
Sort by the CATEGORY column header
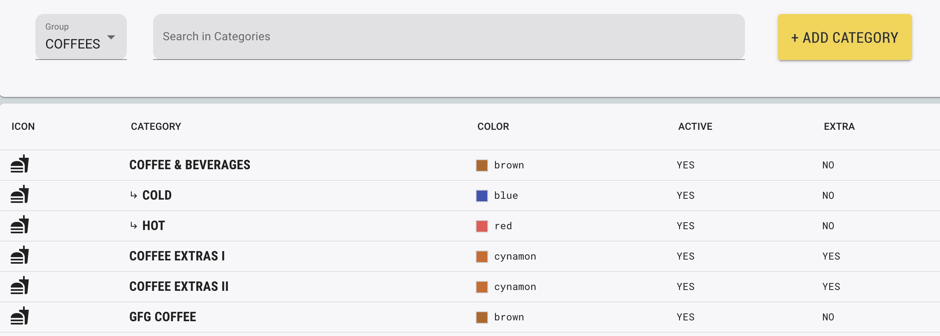click(x=156, y=127)
